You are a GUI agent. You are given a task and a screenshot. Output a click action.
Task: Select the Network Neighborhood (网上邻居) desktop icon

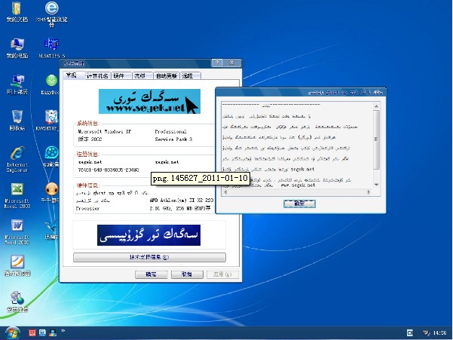click(x=17, y=84)
